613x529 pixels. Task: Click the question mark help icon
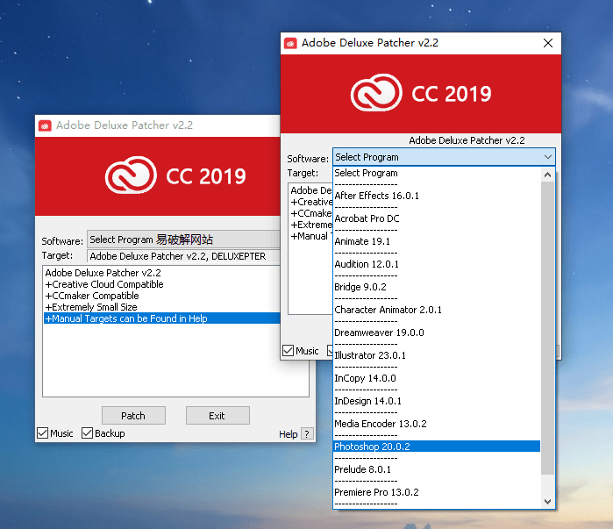click(x=306, y=434)
